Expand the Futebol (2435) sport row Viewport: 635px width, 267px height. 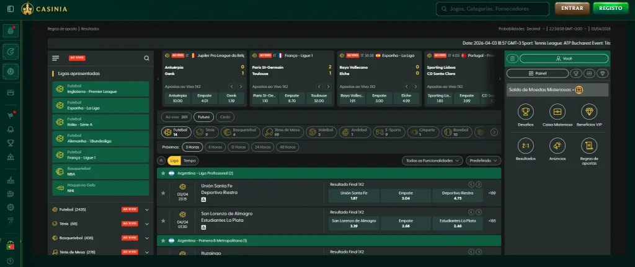100,209
